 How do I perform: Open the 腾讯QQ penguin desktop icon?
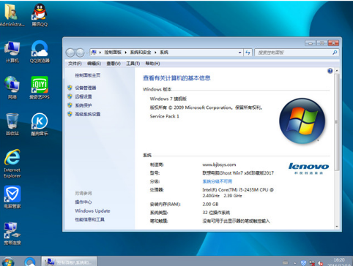[40, 15]
